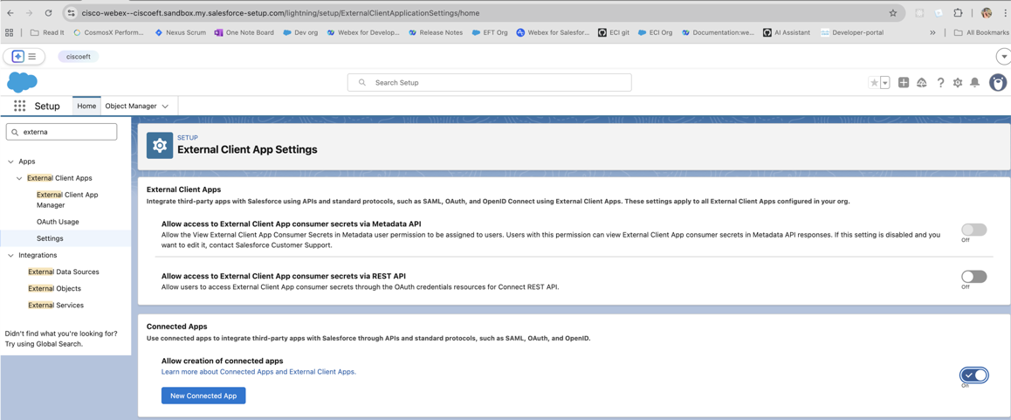Open the Object Manager dropdown arrow

165,107
